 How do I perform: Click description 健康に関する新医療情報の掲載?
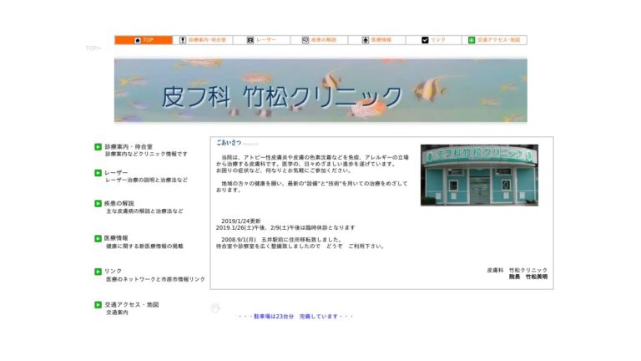pos(144,247)
